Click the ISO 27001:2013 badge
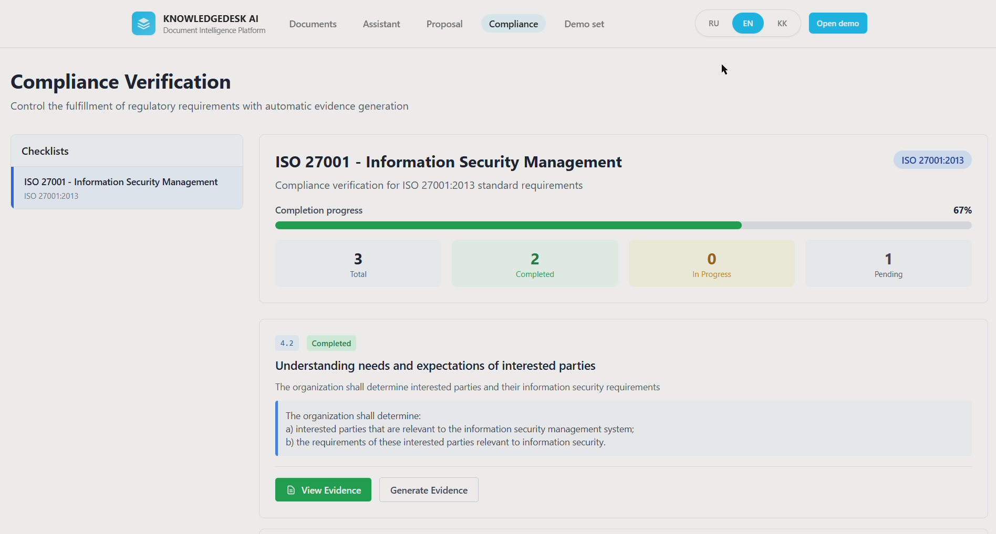Screen dimensions: 996x534 click(932, 159)
